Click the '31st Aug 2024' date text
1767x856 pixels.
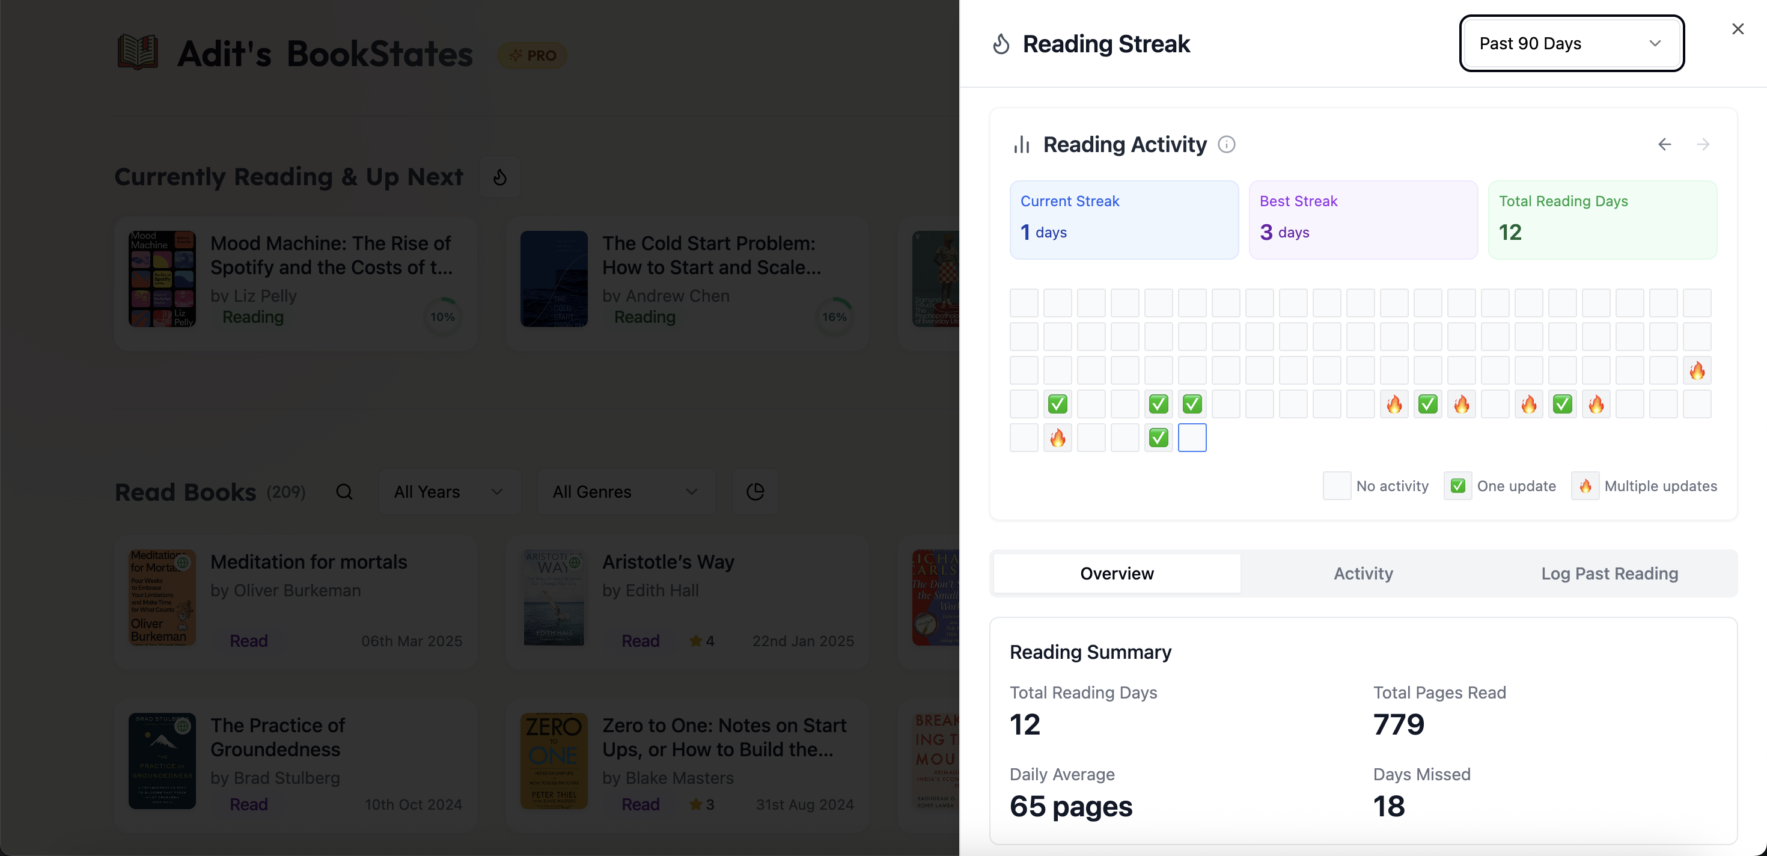point(805,804)
